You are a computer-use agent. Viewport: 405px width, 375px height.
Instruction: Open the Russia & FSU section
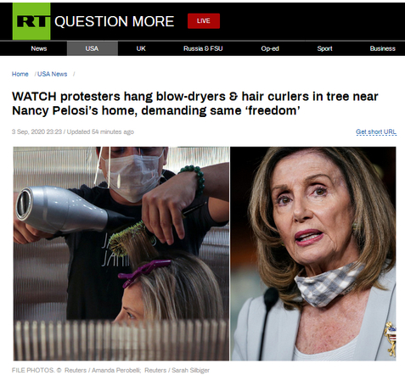(x=203, y=48)
